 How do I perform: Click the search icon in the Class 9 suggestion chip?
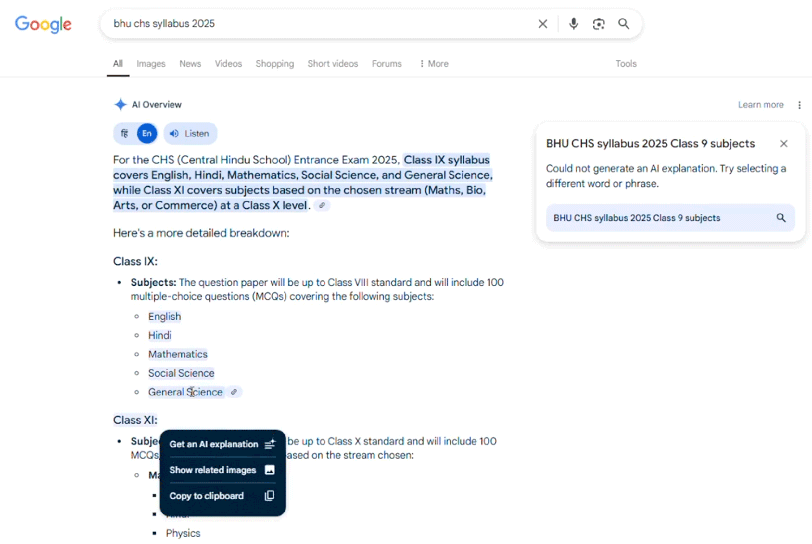[781, 217]
